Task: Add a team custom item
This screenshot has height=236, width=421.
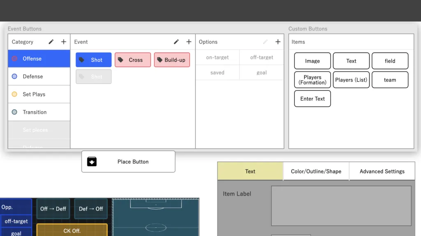Action: (390, 79)
